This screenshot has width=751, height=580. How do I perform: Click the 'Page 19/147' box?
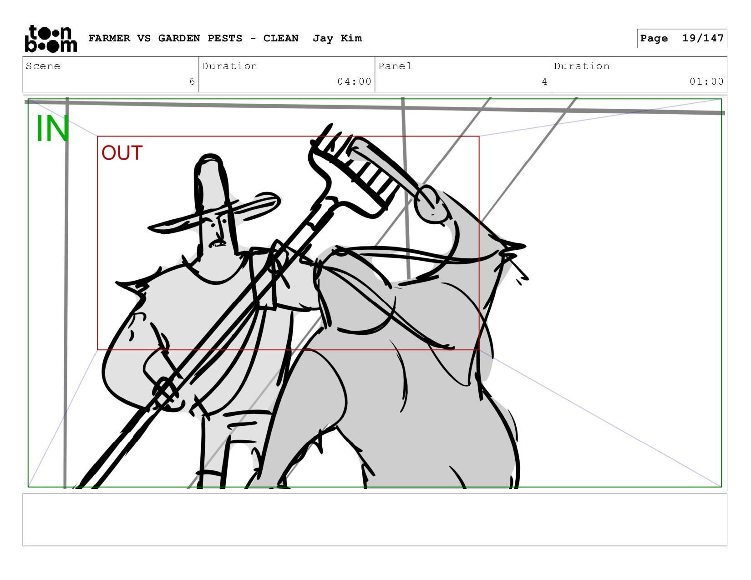682,38
